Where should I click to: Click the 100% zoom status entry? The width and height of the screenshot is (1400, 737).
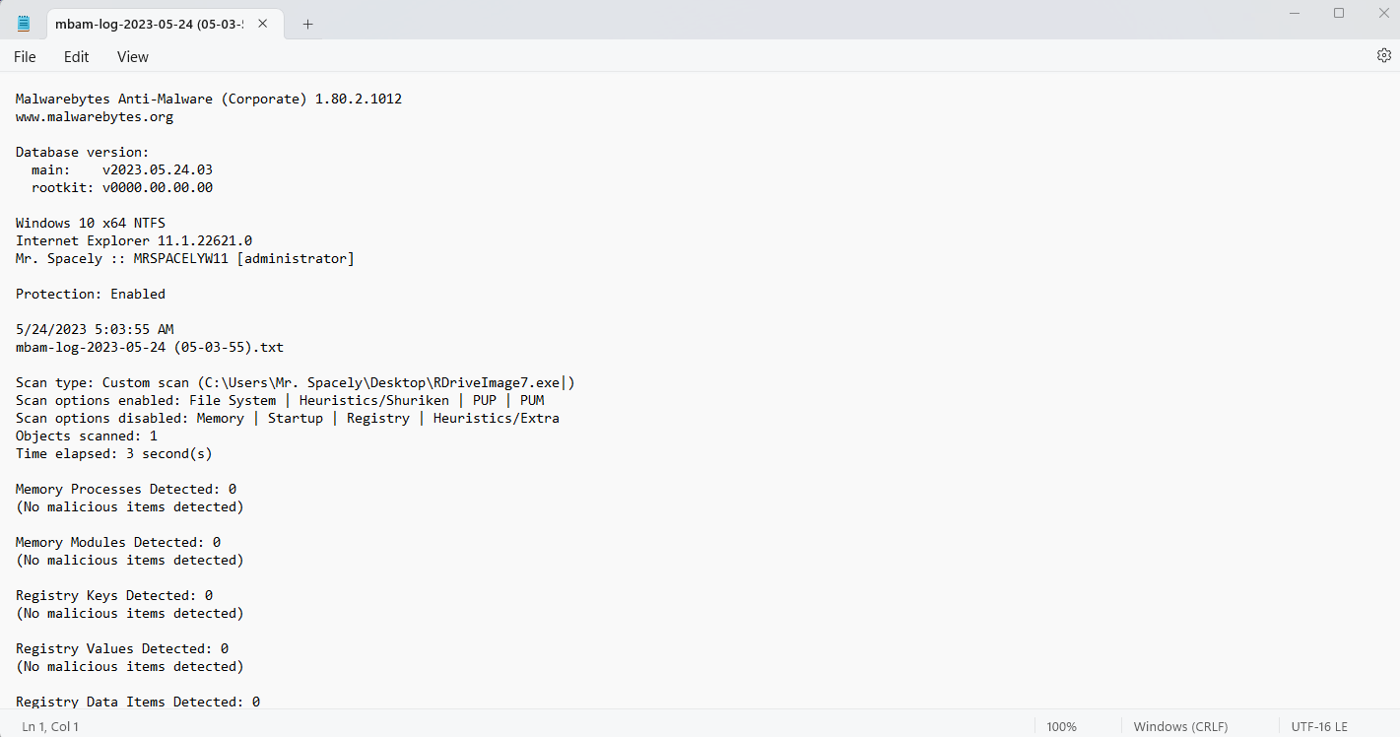1061,727
